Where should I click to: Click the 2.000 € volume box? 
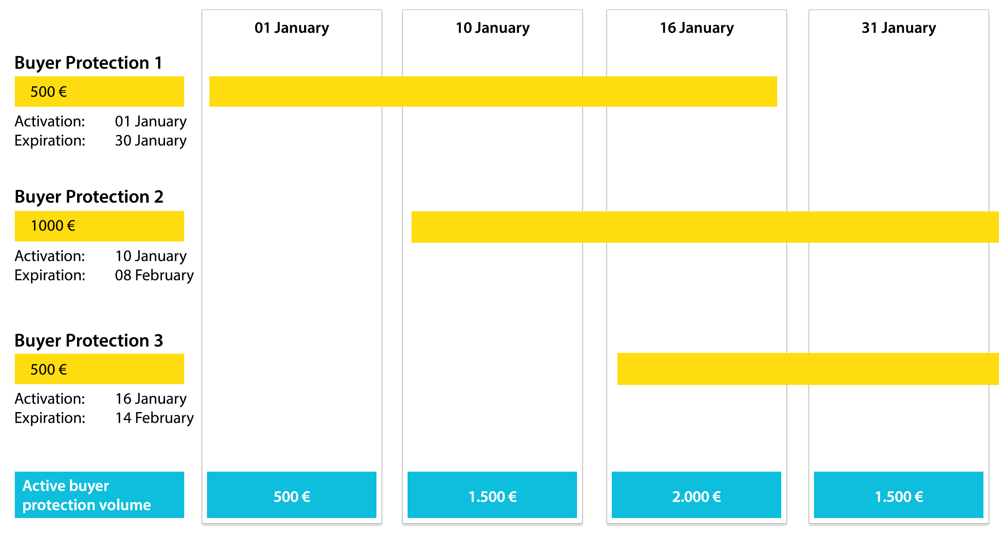point(697,495)
